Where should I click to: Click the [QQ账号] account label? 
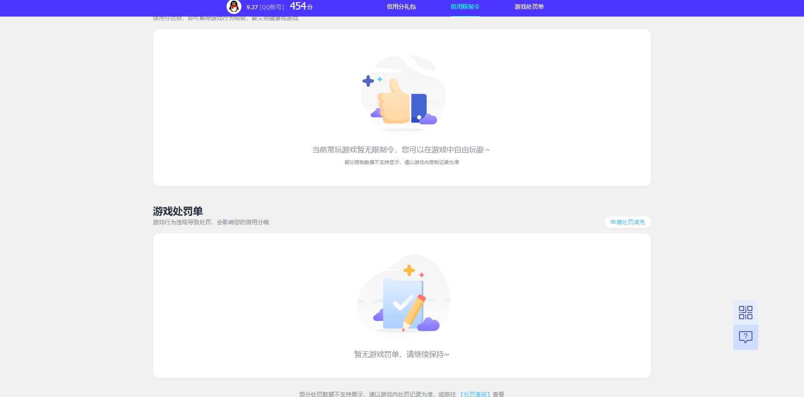click(x=271, y=7)
